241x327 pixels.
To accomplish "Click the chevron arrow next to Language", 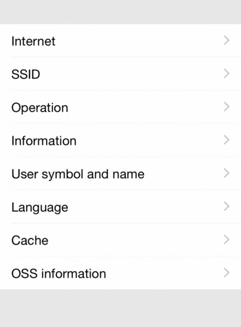I will click(x=226, y=206).
